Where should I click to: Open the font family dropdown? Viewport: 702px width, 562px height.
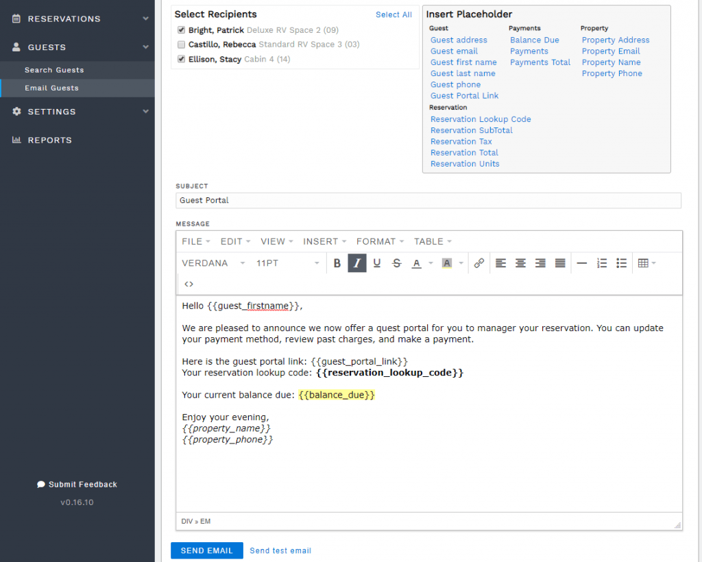coord(213,262)
